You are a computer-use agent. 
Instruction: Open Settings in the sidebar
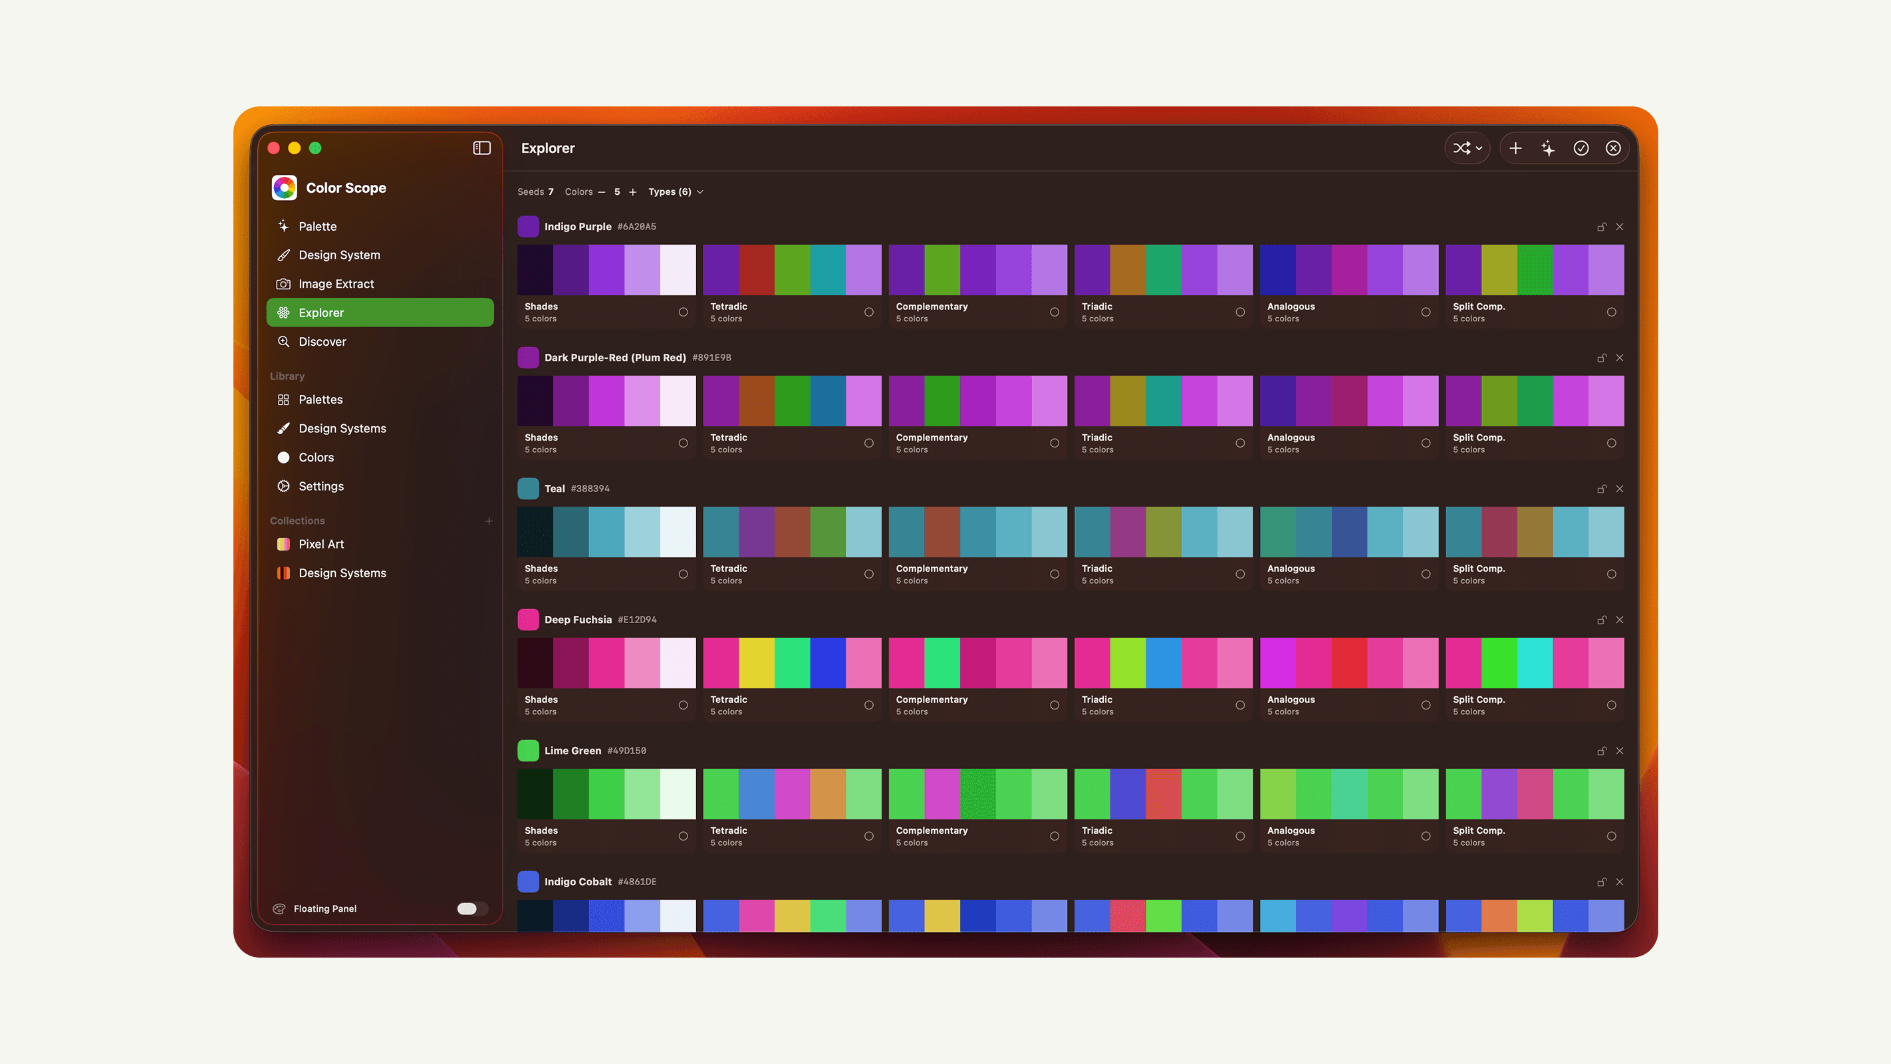380,486
